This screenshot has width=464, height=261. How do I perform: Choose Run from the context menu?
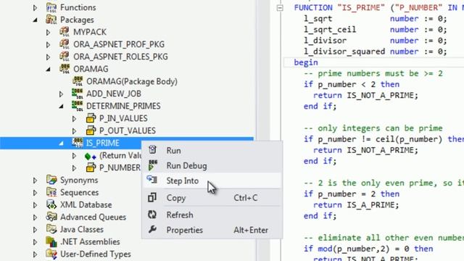tap(212, 150)
